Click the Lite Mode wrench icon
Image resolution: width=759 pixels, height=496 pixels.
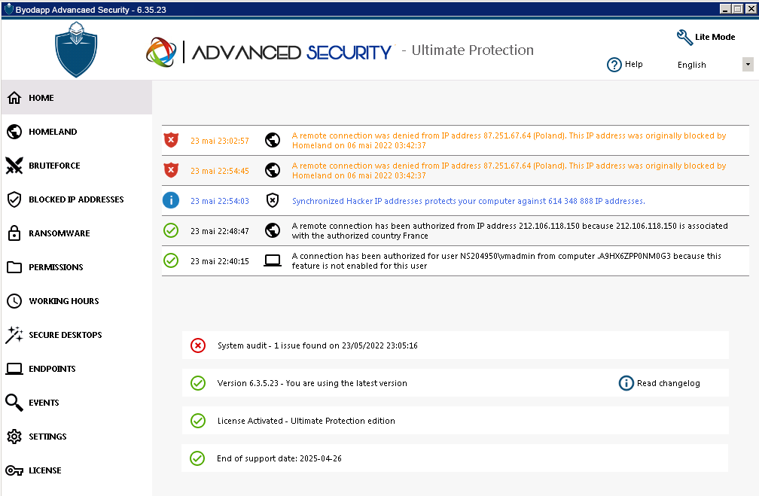pos(684,38)
